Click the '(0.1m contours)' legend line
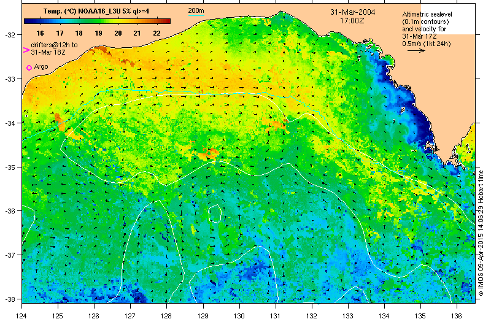 coord(425,21)
